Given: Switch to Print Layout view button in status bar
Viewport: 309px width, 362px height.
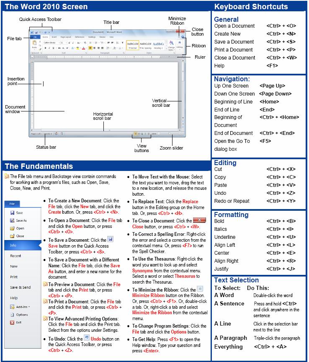Looking at the screenshot, I should point(135,134).
